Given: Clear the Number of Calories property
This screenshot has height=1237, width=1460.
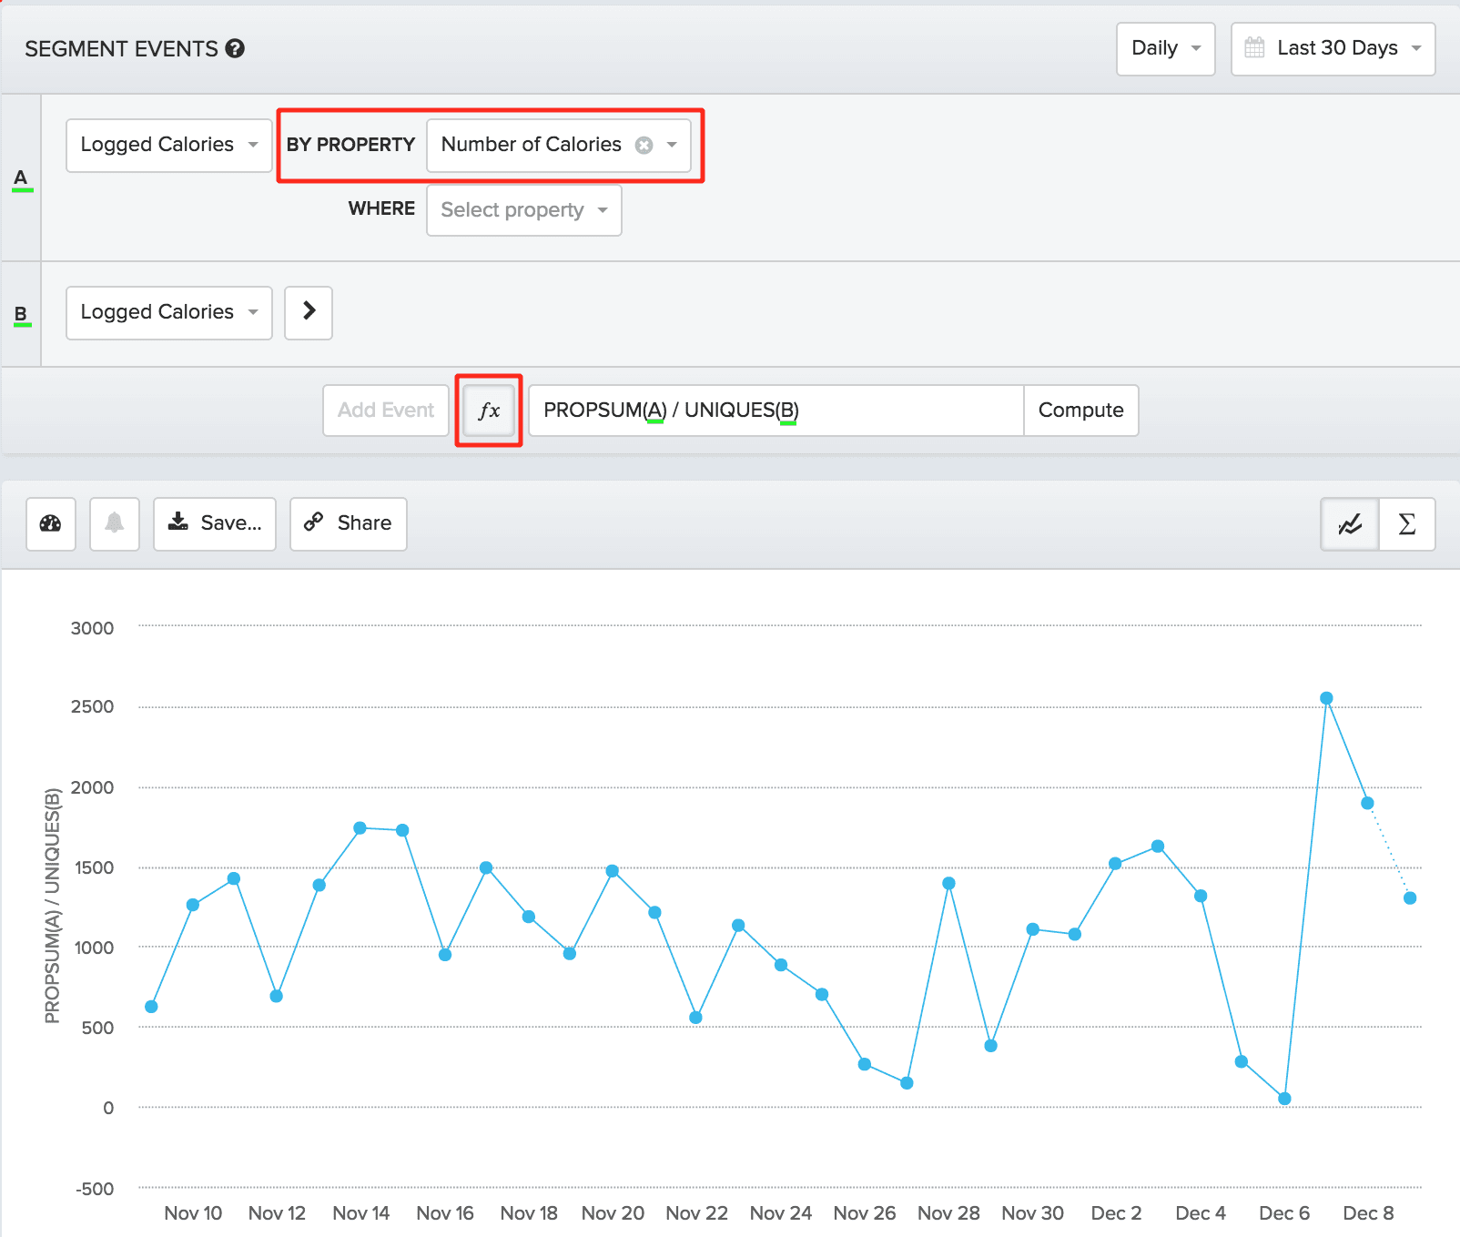Looking at the screenshot, I should (644, 146).
